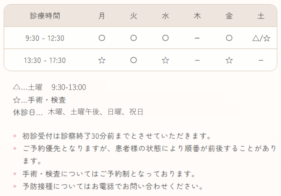Click the circle for Monday morning
Image resolution: width=281 pixels, height=196 pixels.
pos(102,38)
